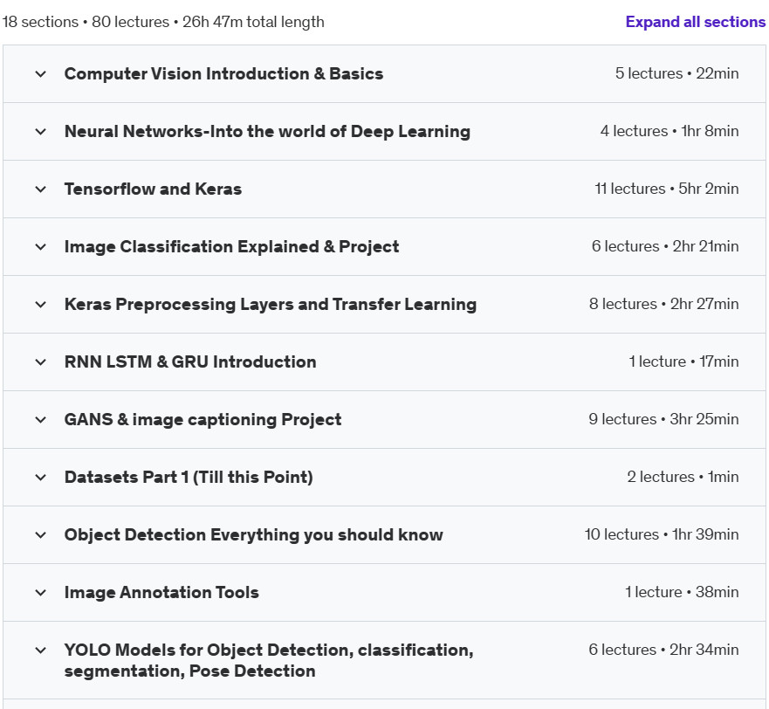Image resolution: width=769 pixels, height=709 pixels.
Task: Open Object Detection Everything you should know title
Action: tap(253, 535)
